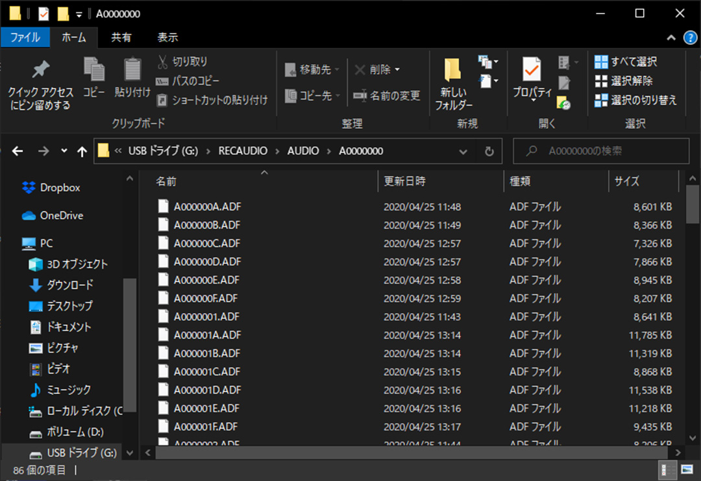Switch to large icons view in status bar
701x481 pixels.
coord(687,470)
